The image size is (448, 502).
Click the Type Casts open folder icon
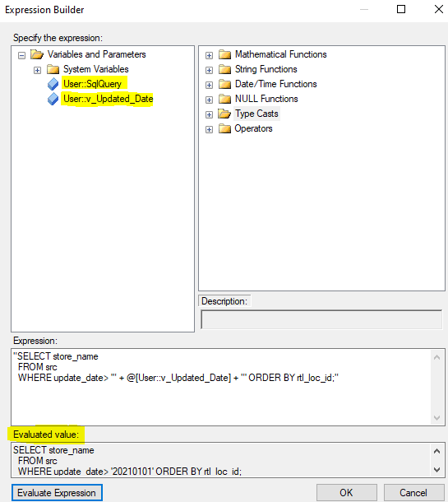click(224, 114)
